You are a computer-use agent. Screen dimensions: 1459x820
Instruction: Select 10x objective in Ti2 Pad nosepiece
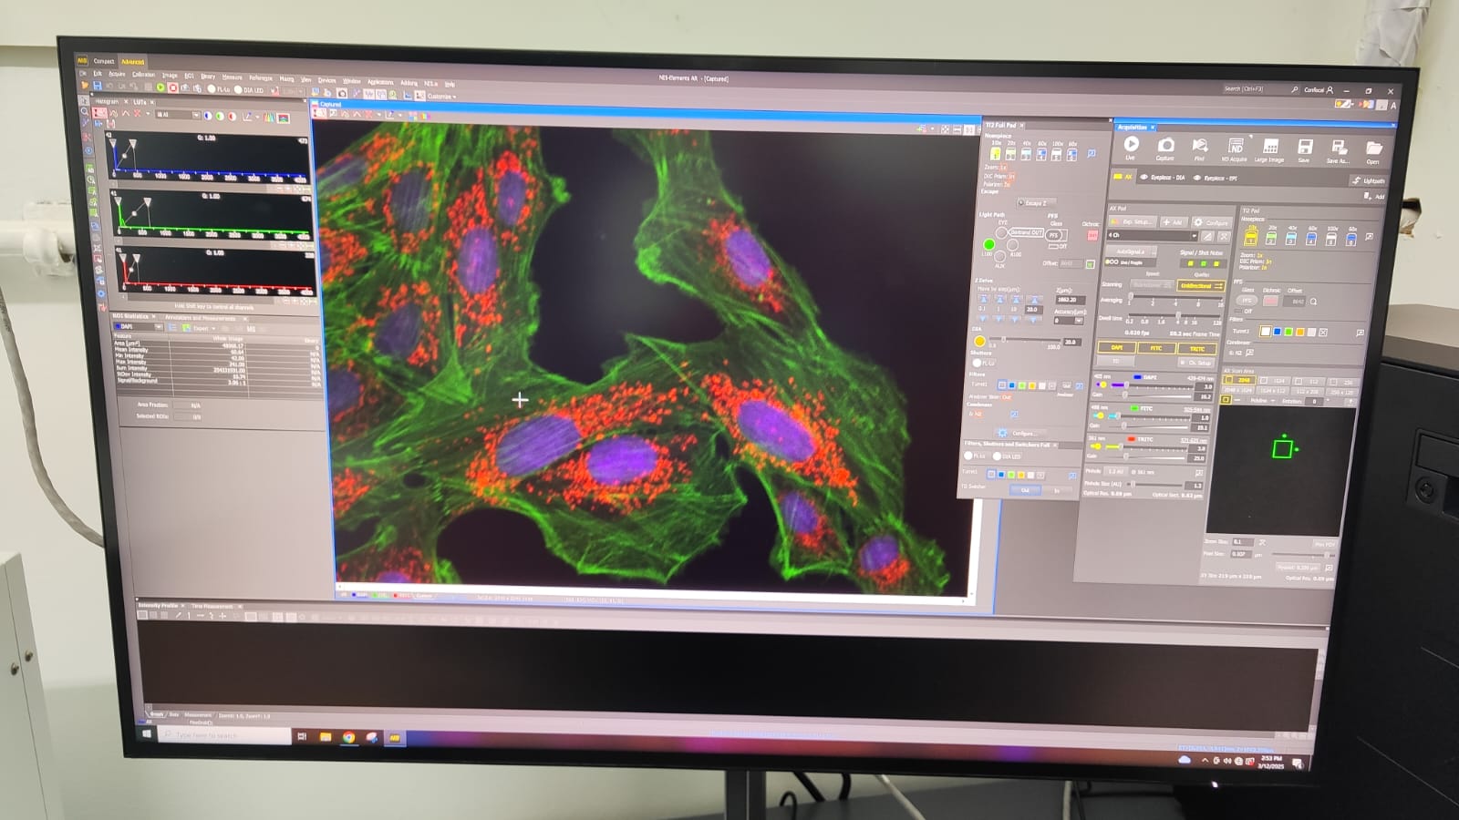tap(1251, 238)
